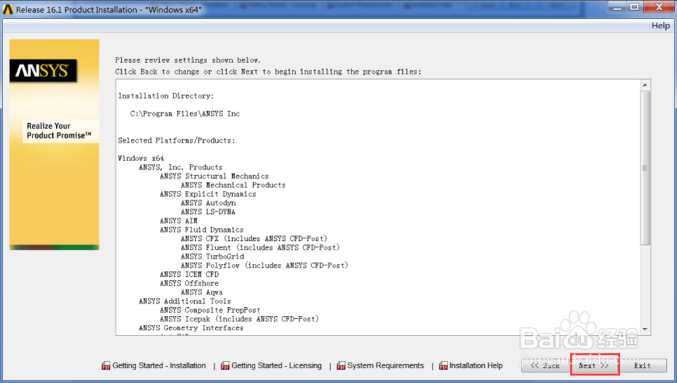
Task: Click 'Please review settings shown below.' text
Action: click(x=188, y=60)
